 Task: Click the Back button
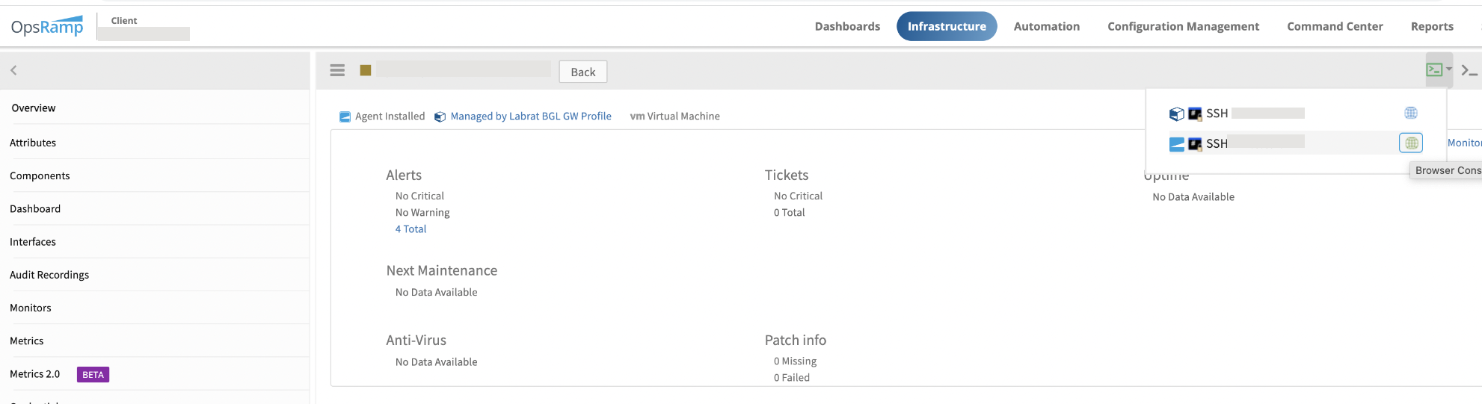pyautogui.click(x=583, y=72)
